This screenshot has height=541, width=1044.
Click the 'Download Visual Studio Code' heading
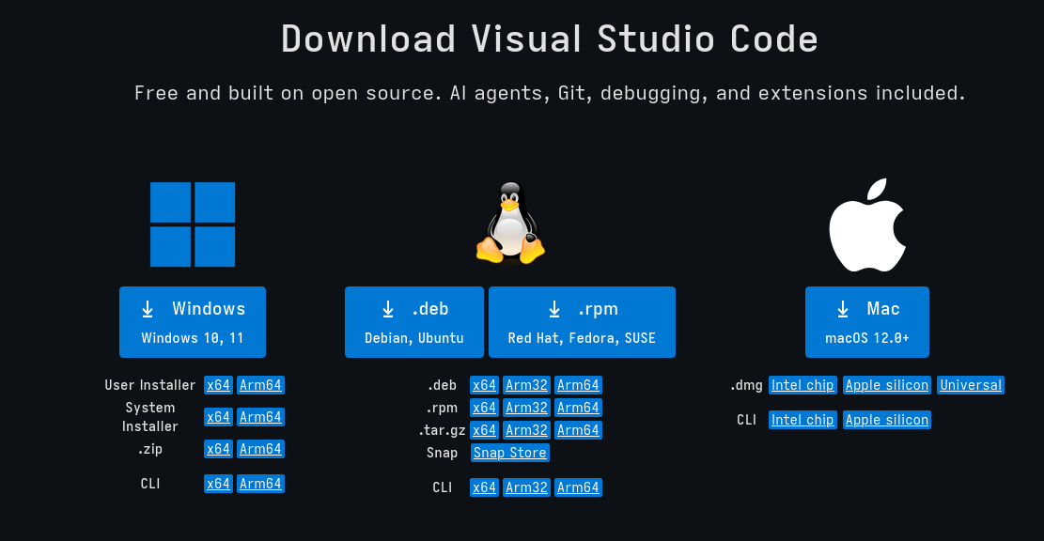(550, 39)
